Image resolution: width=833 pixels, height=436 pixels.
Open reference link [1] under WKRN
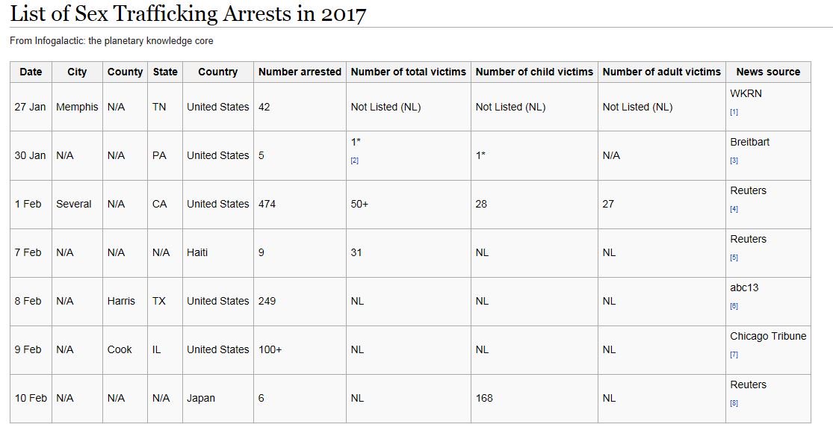pyautogui.click(x=734, y=112)
